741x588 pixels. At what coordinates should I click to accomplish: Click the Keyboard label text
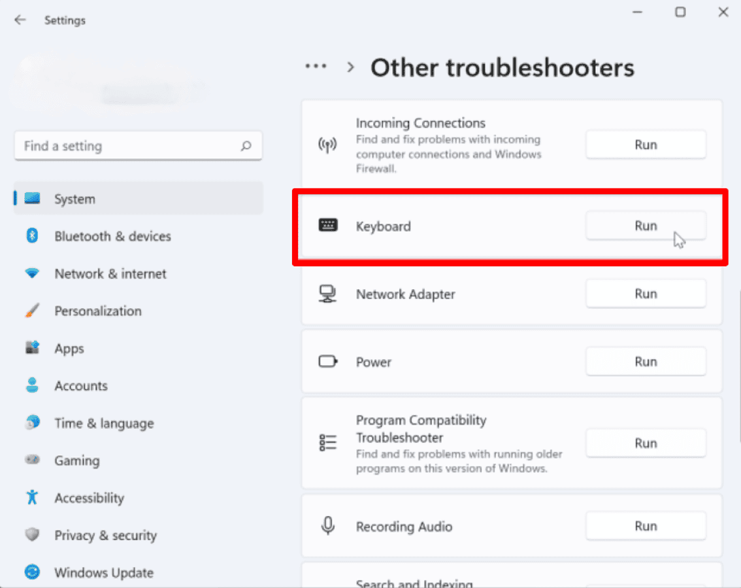coord(384,226)
